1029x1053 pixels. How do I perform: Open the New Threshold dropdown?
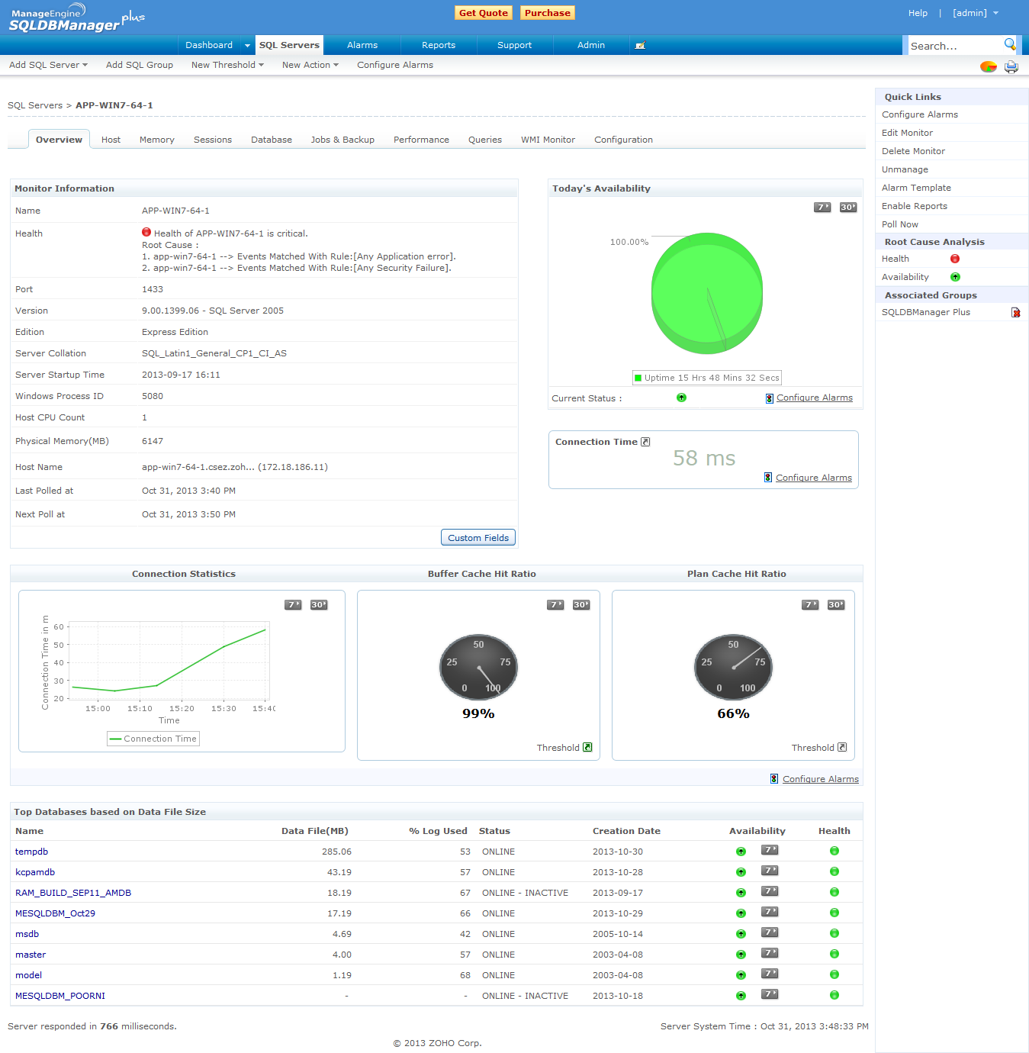227,65
